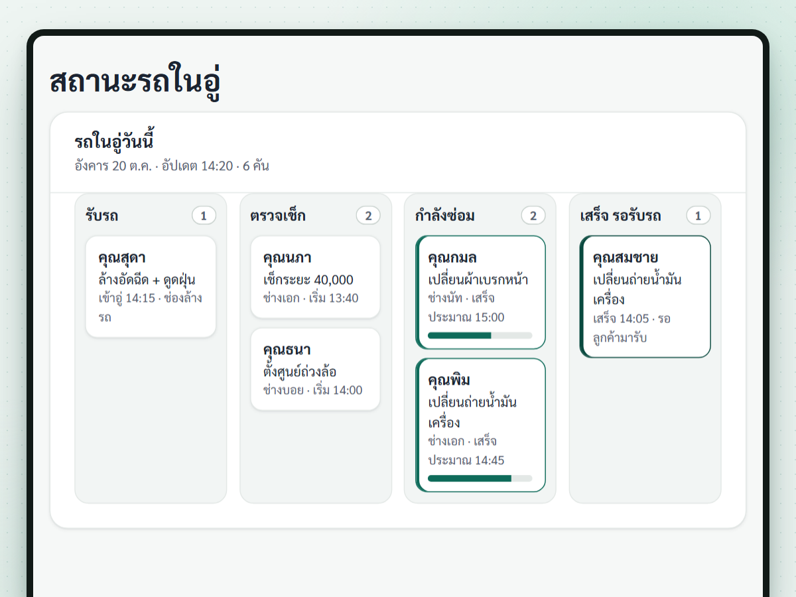This screenshot has width=796, height=597.
Task: Click the text ตั้งศูนย์ถ่วงล้อ
Action: (300, 371)
